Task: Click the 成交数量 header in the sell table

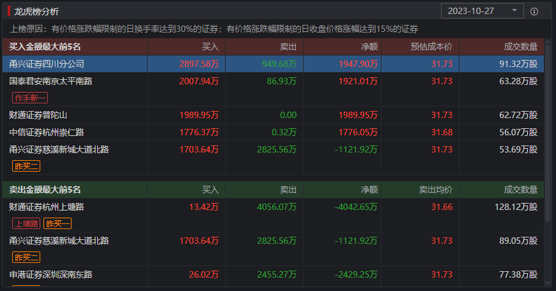Action: (521, 190)
